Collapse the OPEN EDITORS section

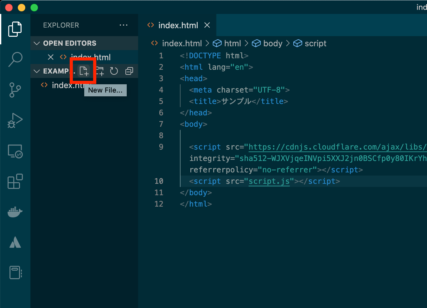click(36, 43)
